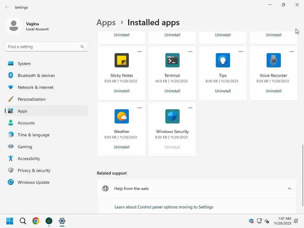This screenshot has height=228, width=304.
Task: Open the notification center icon
Action: point(296,221)
